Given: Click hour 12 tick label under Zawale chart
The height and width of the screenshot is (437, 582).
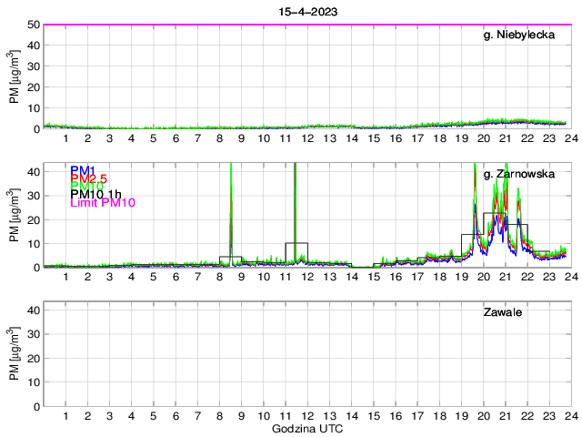Looking at the screenshot, I should pos(307,415).
